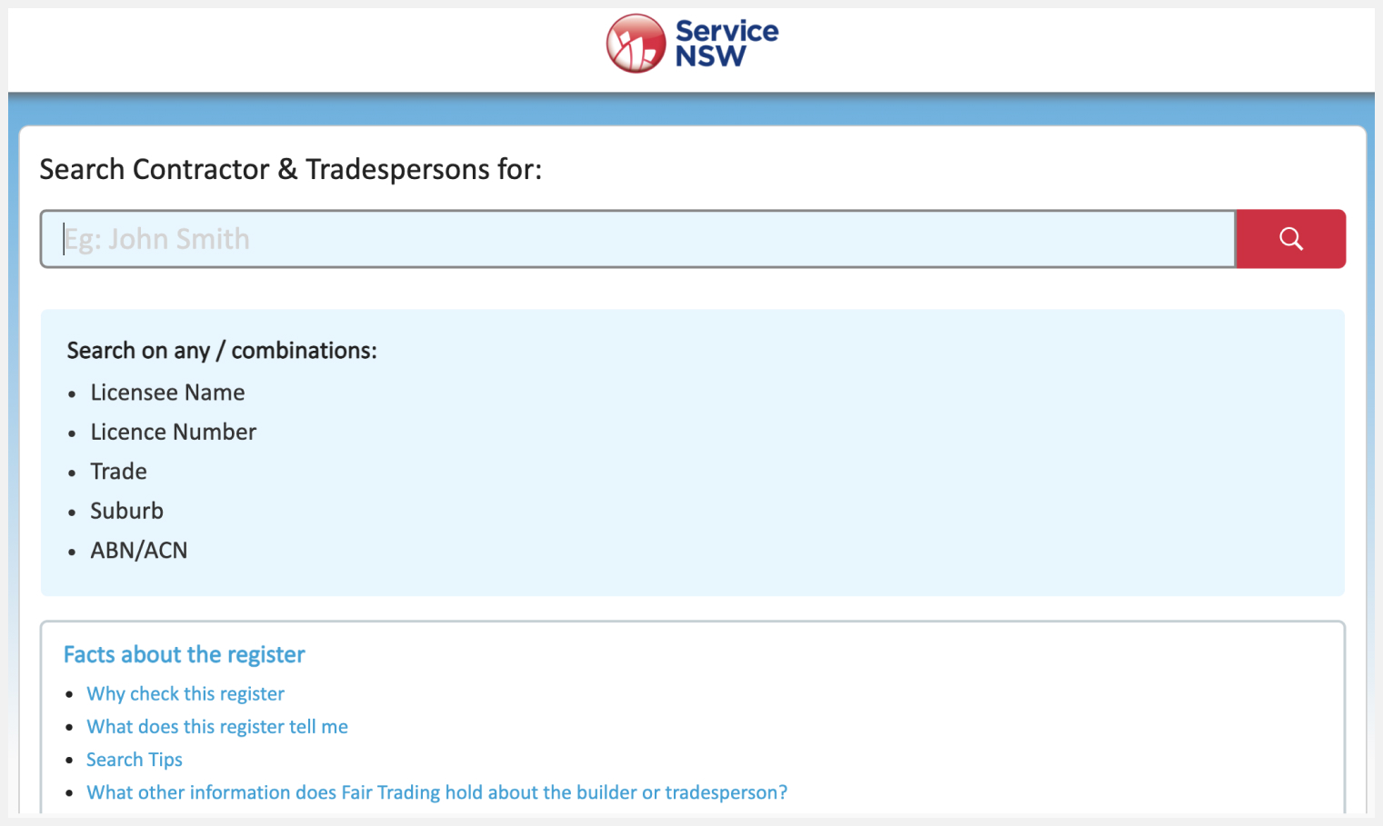Click the 'Suburb' list item
The width and height of the screenshot is (1383, 826).
coord(126,511)
